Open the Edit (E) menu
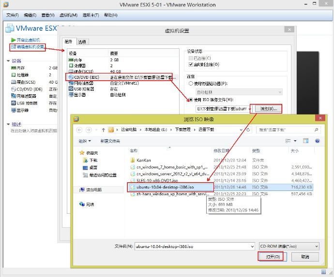 pyautogui.click(x=30, y=15)
